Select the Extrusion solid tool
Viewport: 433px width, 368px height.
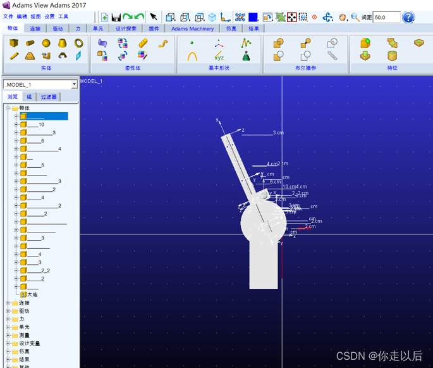46,56
